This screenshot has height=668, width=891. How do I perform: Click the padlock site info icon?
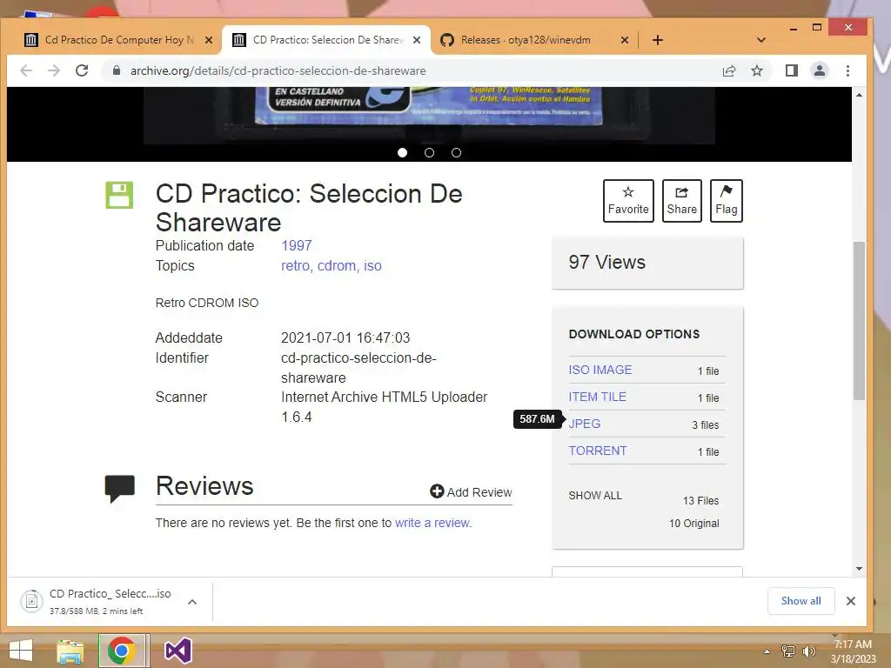click(x=117, y=70)
